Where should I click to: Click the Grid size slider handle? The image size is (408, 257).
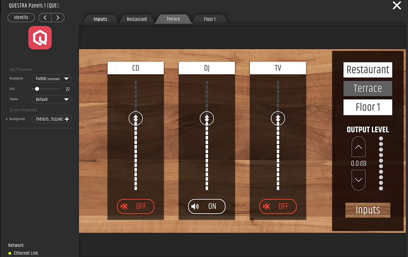pos(37,89)
